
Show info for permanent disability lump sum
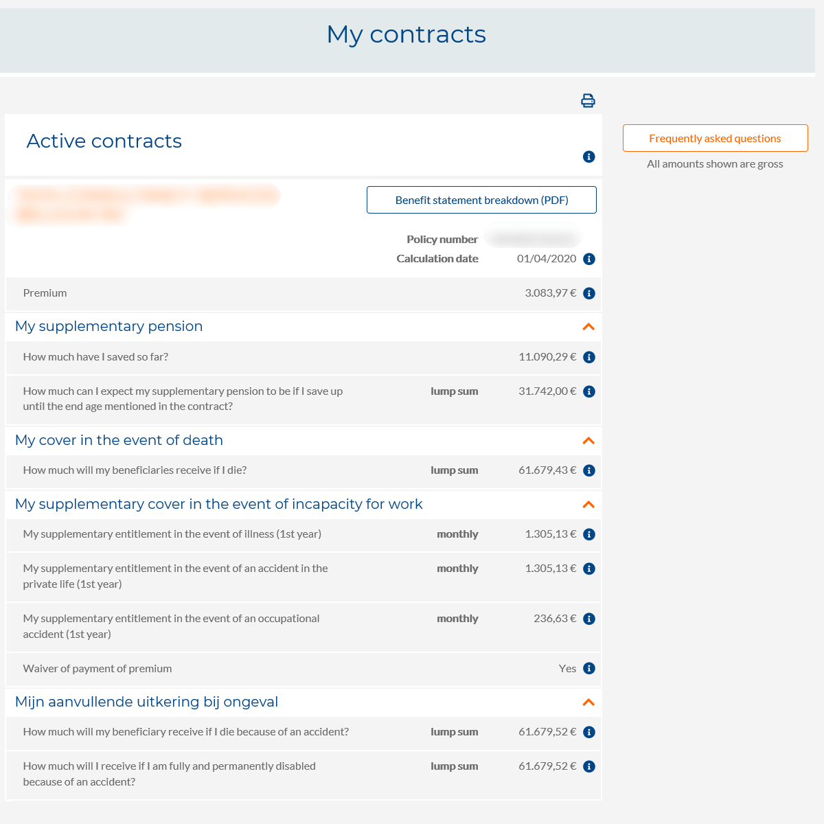coord(588,766)
